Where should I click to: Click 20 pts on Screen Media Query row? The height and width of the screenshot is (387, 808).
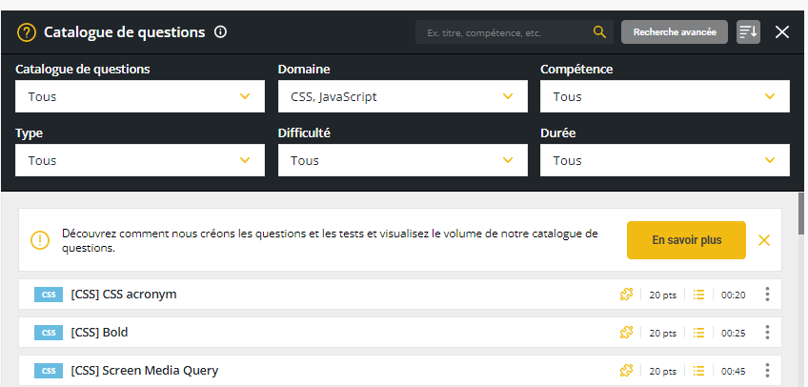[x=662, y=371]
